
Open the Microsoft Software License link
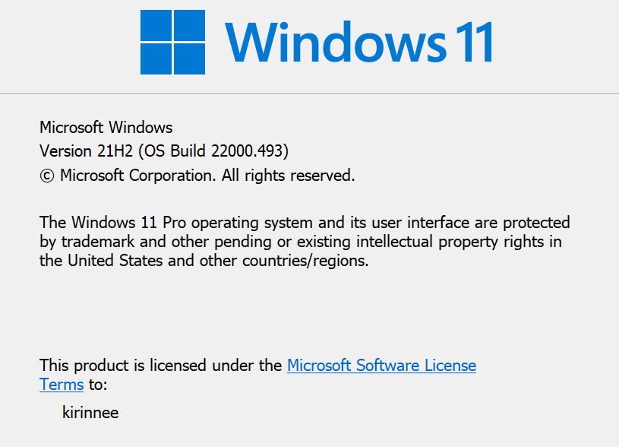click(x=381, y=366)
